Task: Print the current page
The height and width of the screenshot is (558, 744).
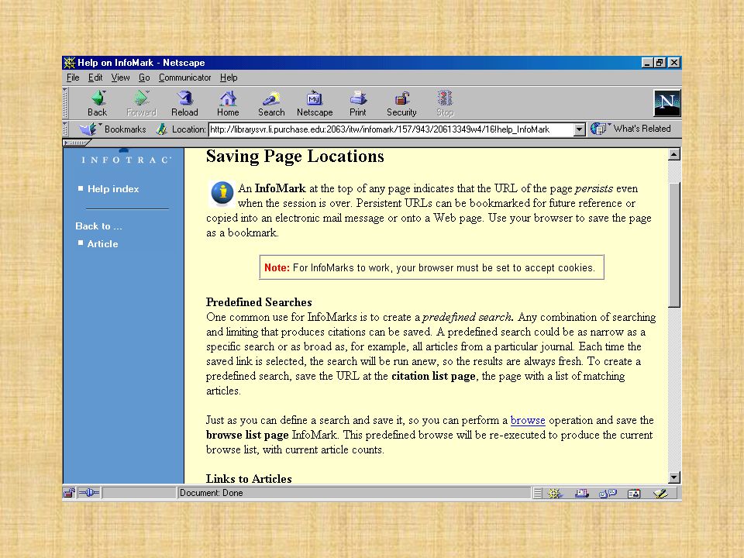Action: click(358, 103)
